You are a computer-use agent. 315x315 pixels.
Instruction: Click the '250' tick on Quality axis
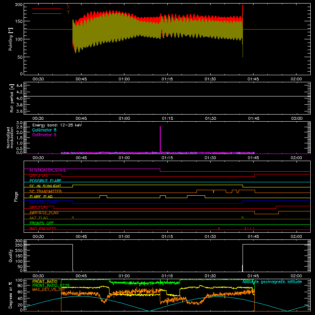19,245
